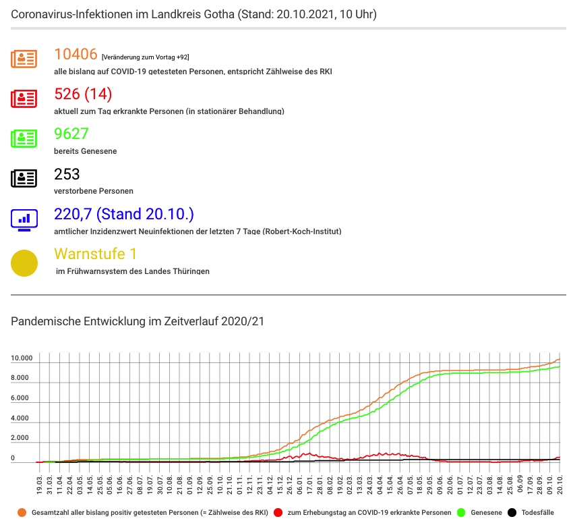This screenshot has width=571, height=523.
Task: Click the 17.01. date on x-axis
Action: tap(310, 485)
